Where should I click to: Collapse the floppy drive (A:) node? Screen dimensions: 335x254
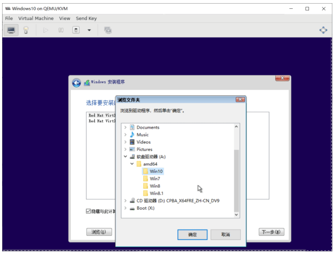coord(125,157)
